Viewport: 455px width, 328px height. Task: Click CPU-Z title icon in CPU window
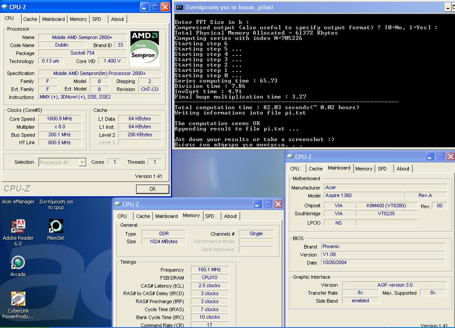5,7
